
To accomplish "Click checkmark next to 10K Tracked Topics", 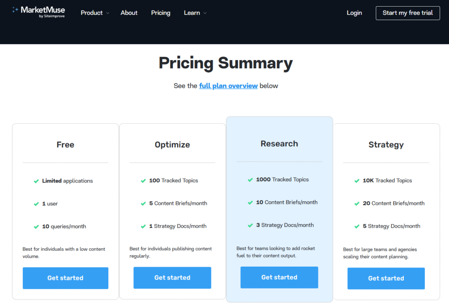I will tap(357, 181).
